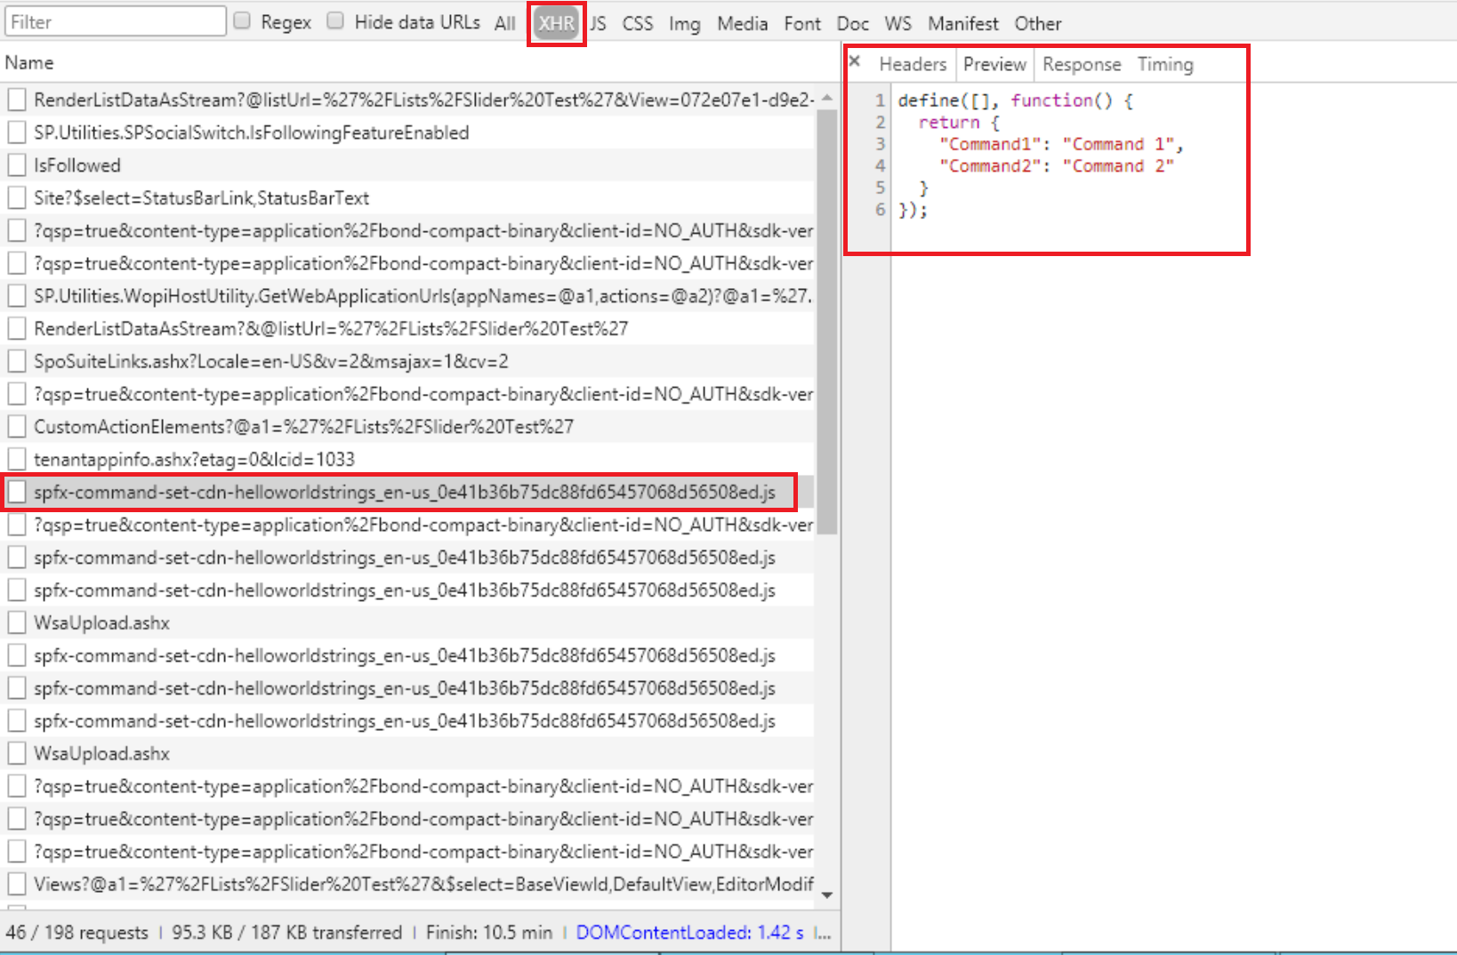Viewport: 1457px width, 955px height.
Task: Filter requests by JS type
Action: pyautogui.click(x=598, y=23)
